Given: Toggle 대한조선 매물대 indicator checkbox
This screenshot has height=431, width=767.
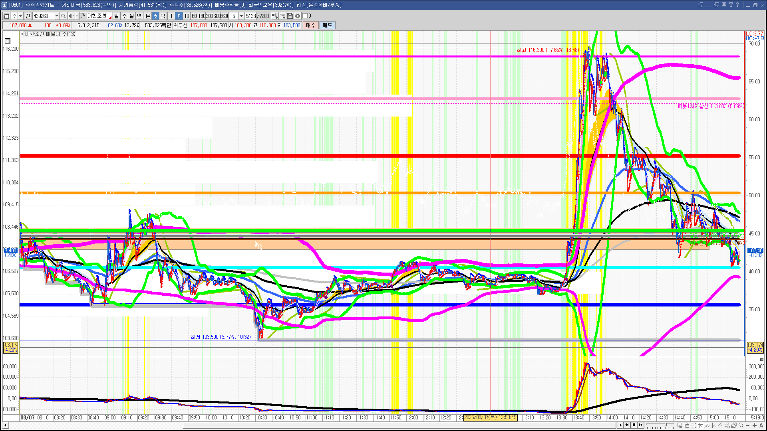Looking at the screenshot, I should [22, 34].
